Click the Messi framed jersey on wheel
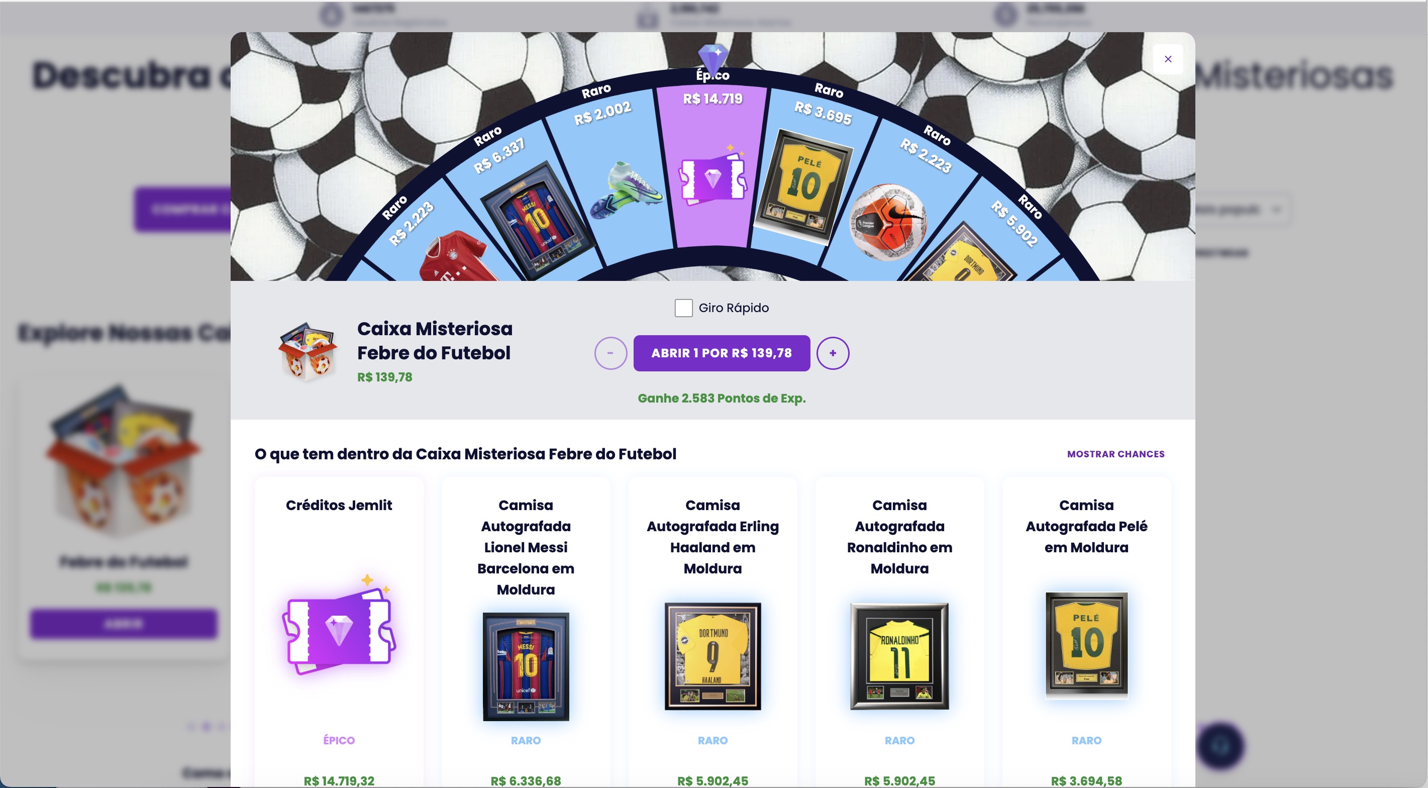 [x=537, y=221]
